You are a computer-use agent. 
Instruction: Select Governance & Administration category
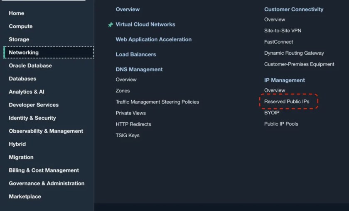(x=47, y=184)
